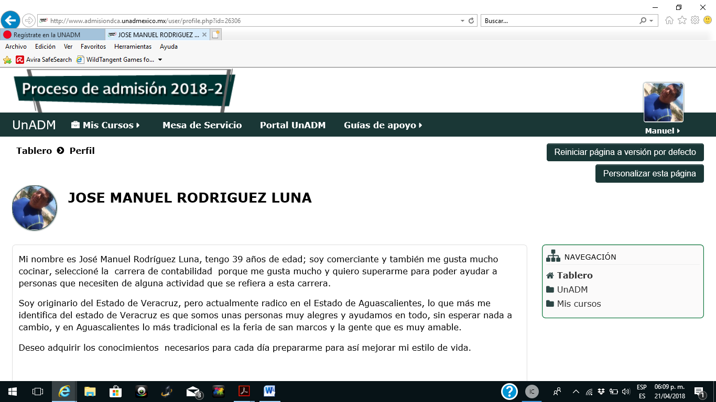Click the refresh icon in address bar
716x402 pixels.
471,21
